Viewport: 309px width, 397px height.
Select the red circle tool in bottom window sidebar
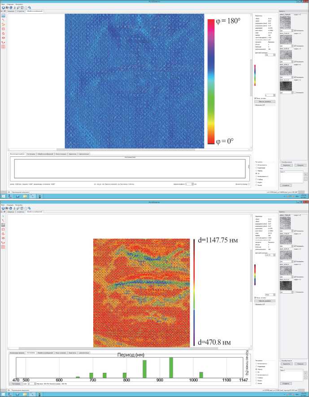tap(3, 234)
